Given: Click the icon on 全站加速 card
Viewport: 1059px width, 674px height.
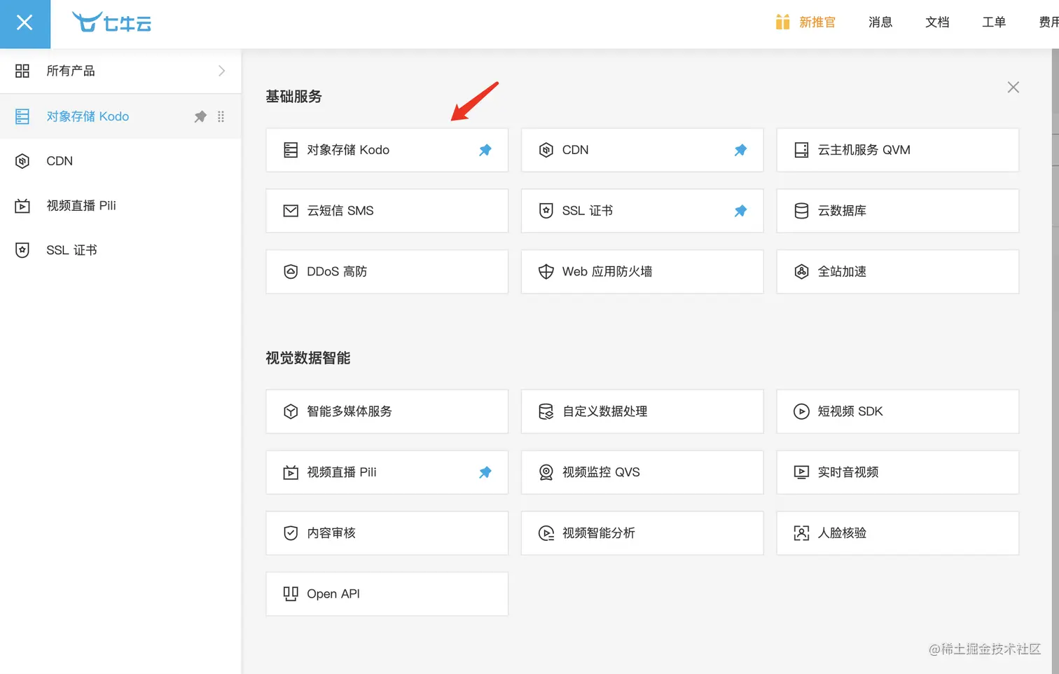Looking at the screenshot, I should [801, 272].
